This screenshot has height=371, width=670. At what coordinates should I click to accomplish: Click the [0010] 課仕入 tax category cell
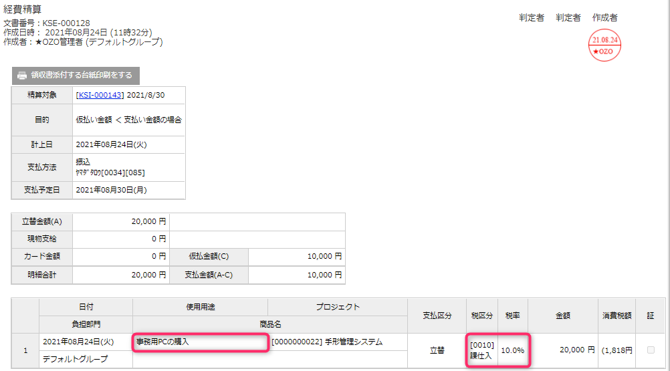[481, 350]
